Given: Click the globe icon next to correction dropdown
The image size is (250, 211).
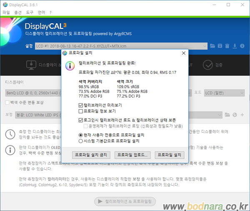Looking at the screenshot, I should pyautogui.click(x=235, y=115).
